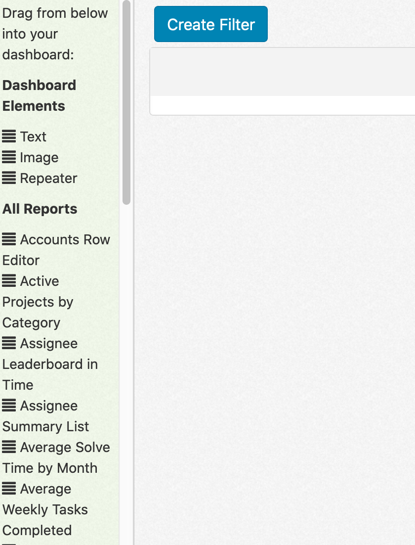Click the handle icon for Active Projects by Category

[x=9, y=281]
